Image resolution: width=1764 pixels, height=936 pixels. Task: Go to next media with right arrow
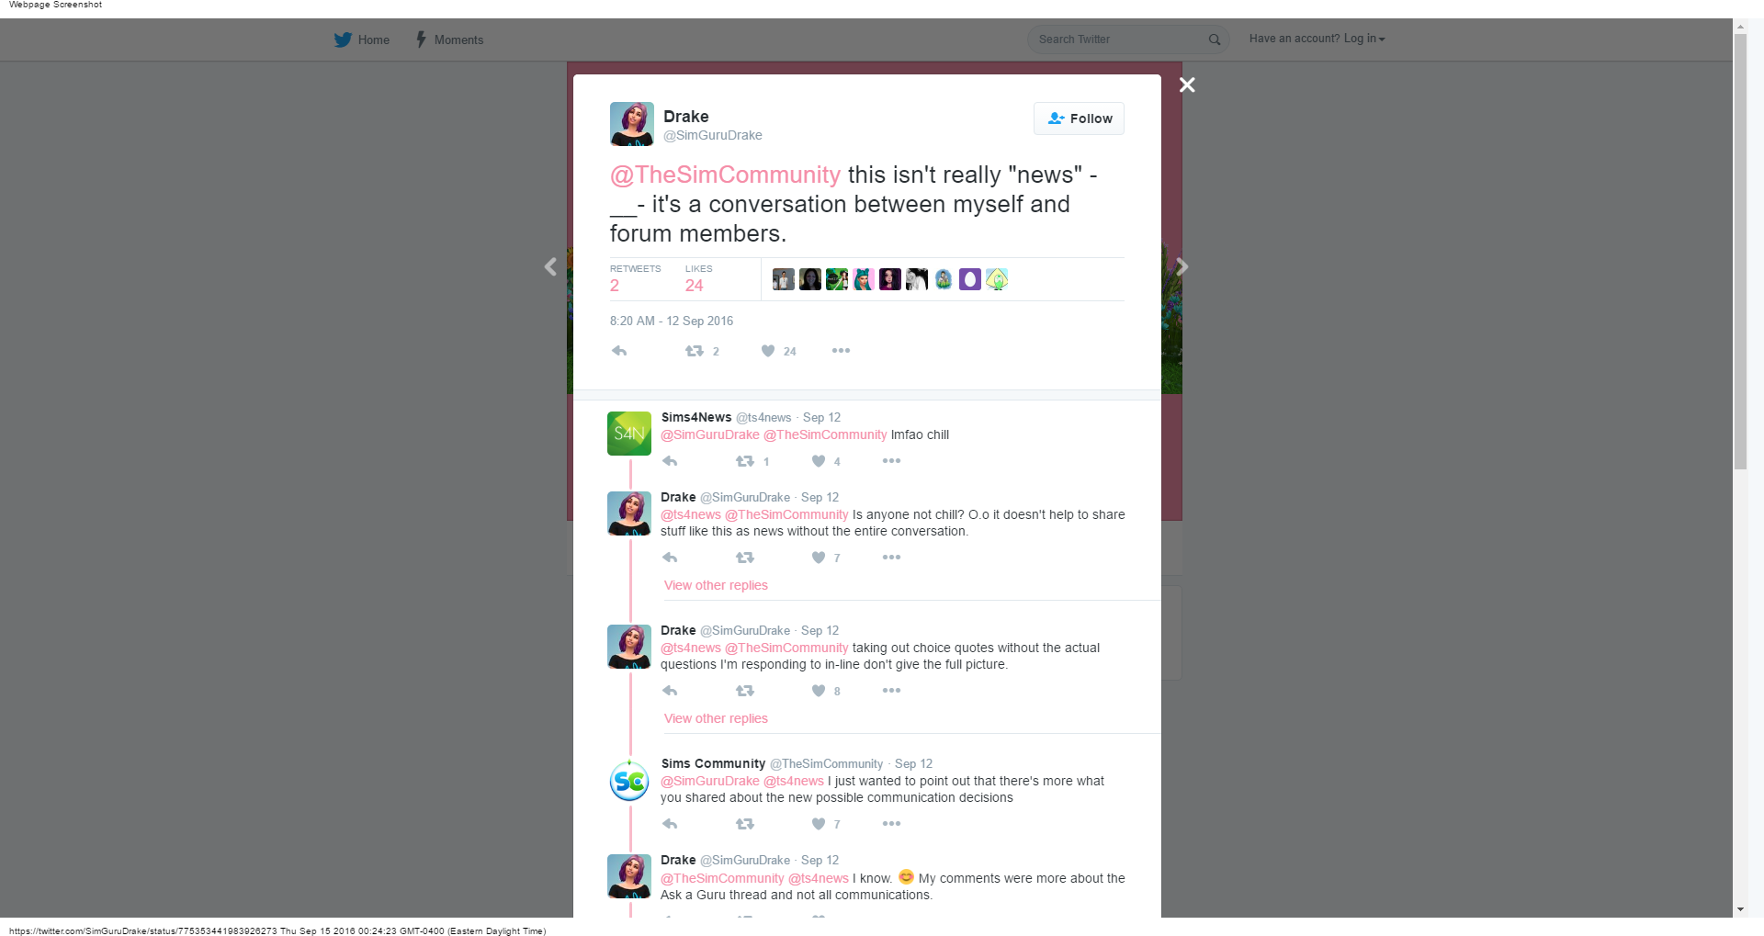[1182, 266]
